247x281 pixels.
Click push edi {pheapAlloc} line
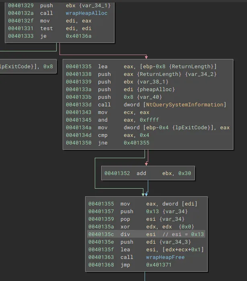pos(120,89)
